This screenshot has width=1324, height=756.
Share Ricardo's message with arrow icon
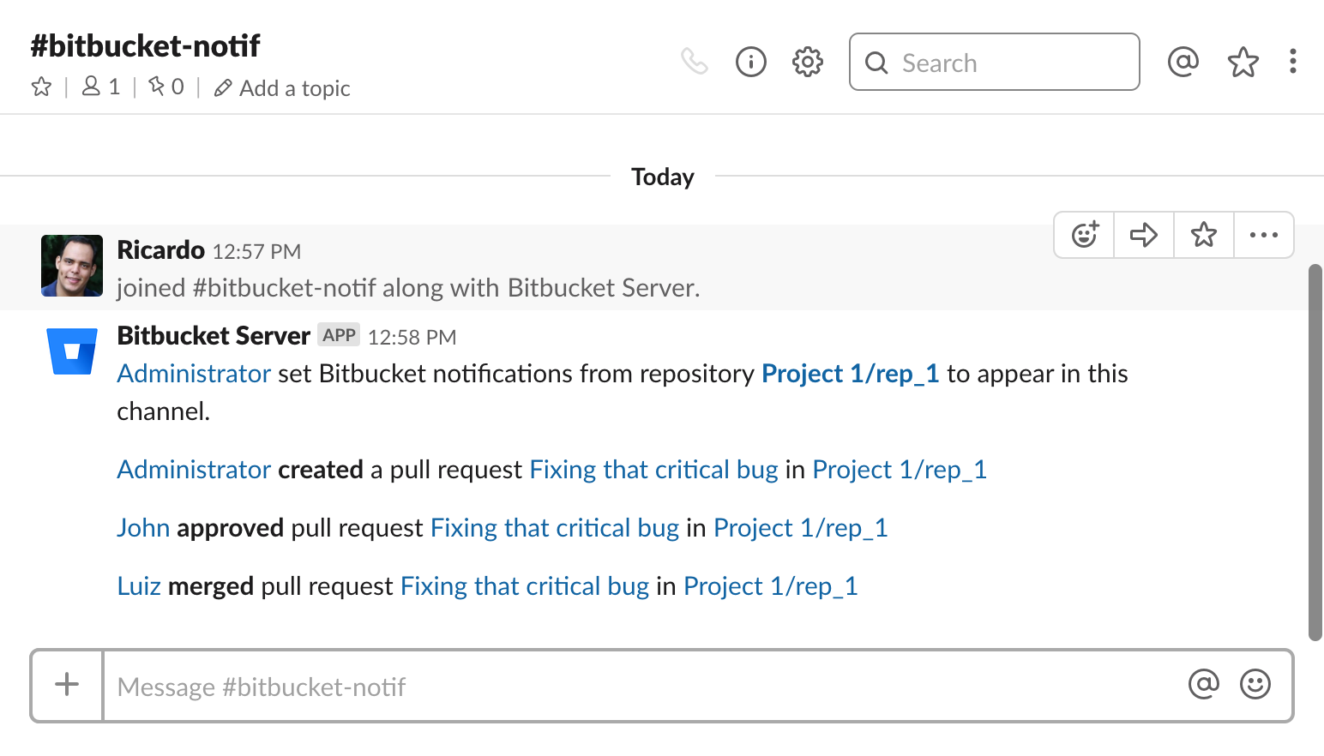[x=1144, y=235]
